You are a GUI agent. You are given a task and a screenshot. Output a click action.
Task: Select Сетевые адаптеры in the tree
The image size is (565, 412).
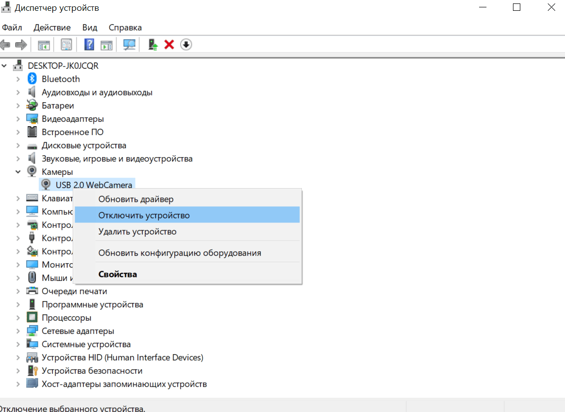(x=78, y=331)
